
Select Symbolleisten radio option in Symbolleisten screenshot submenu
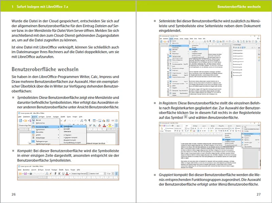73,126
